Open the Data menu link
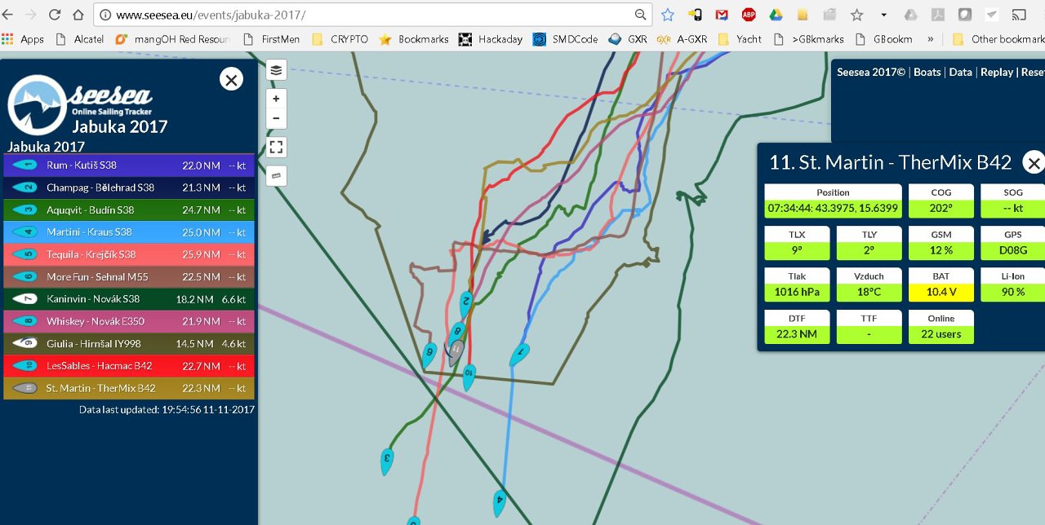Viewport: 1045px width, 525px height. click(960, 72)
